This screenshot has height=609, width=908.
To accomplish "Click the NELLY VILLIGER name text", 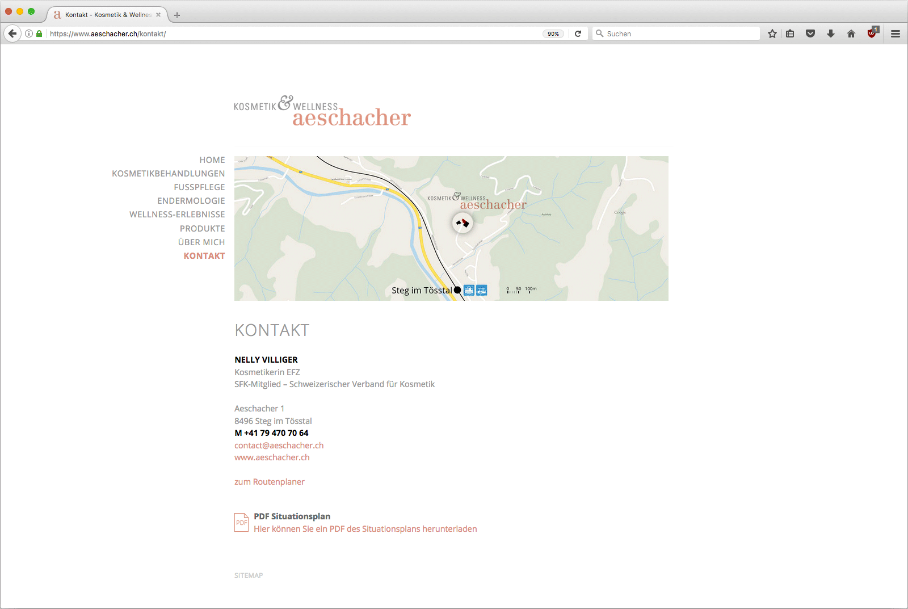I will [x=266, y=360].
